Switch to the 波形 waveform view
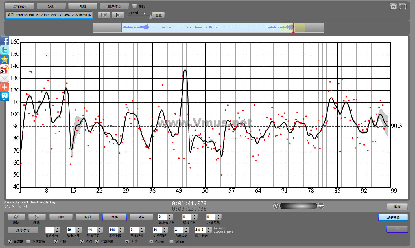415x248 pixels. tap(51, 6)
